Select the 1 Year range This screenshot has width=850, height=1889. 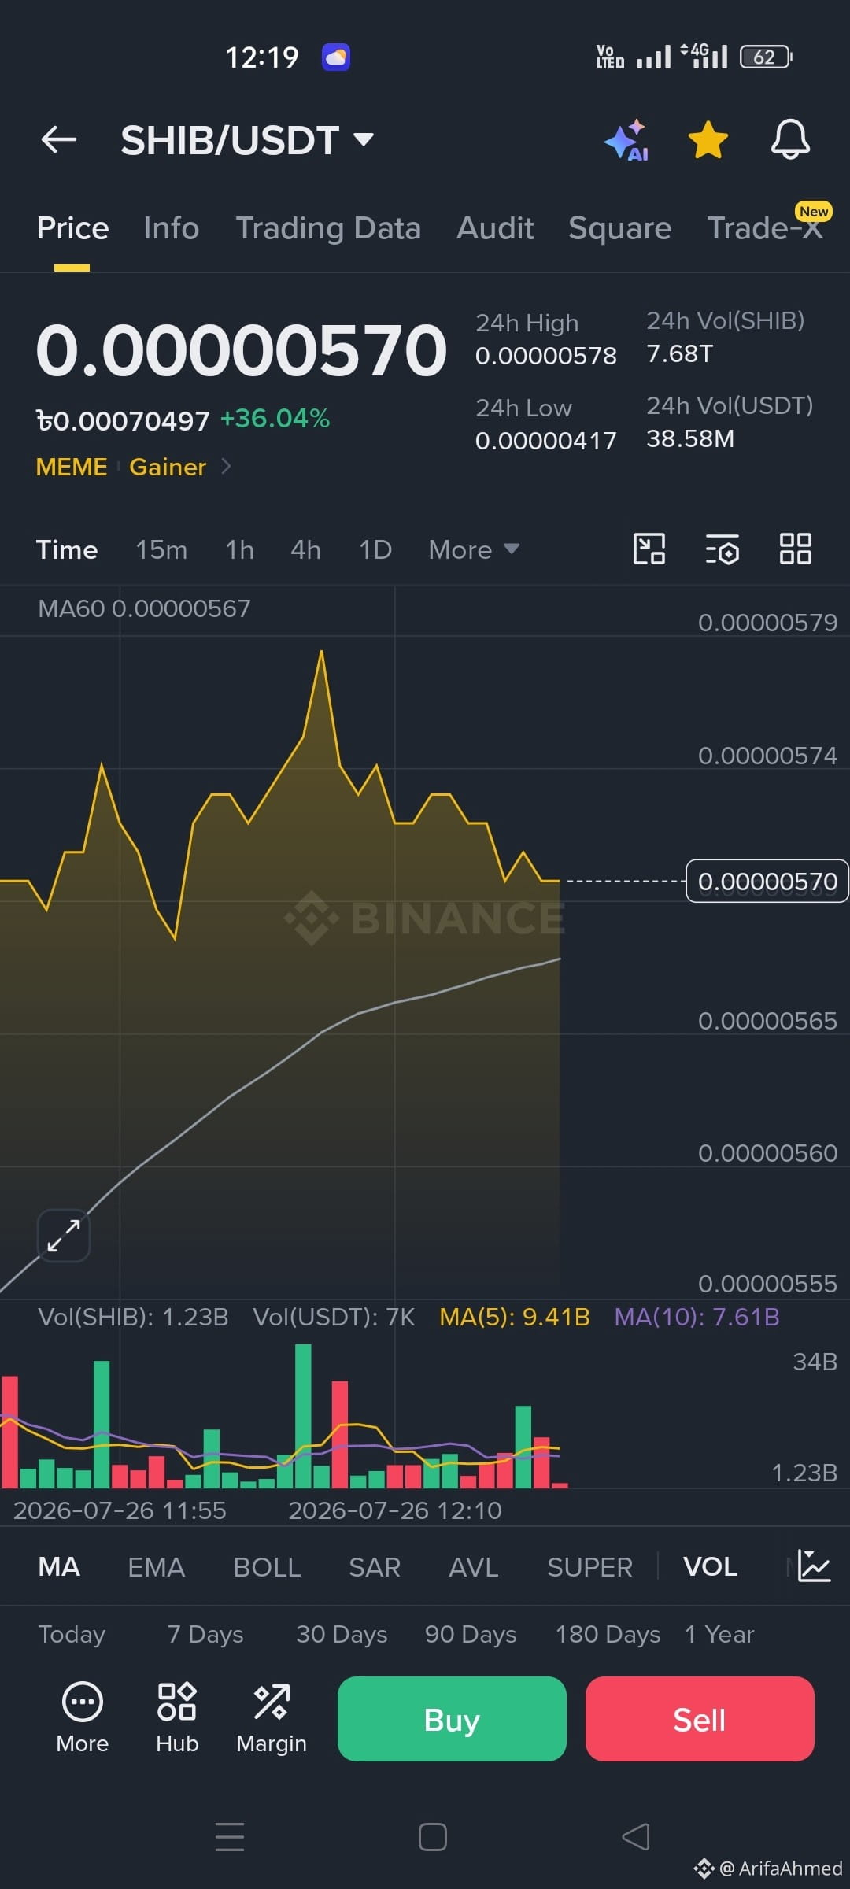point(719,1635)
